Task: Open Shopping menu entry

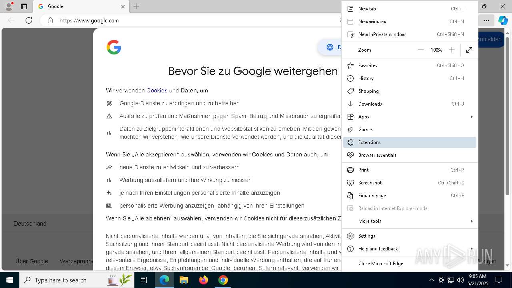Action: (x=410, y=91)
